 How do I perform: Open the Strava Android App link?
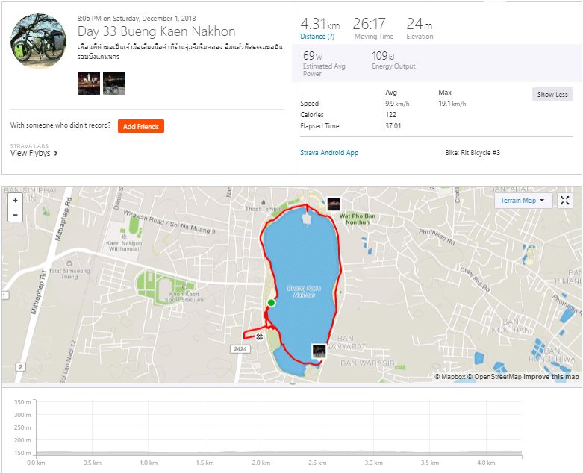329,153
